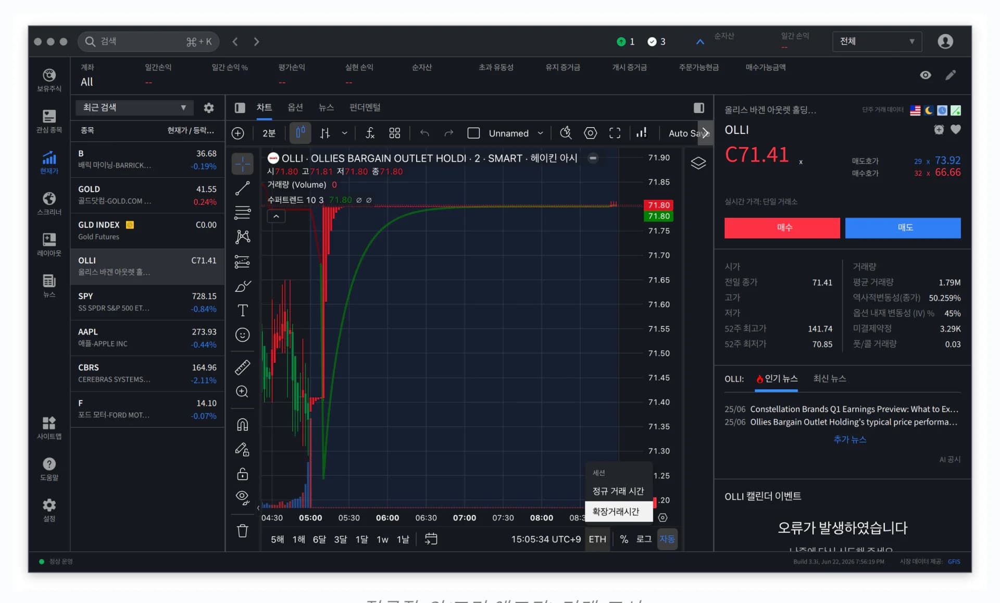
Task: Delete drawings with the trash icon
Action: pos(243,531)
